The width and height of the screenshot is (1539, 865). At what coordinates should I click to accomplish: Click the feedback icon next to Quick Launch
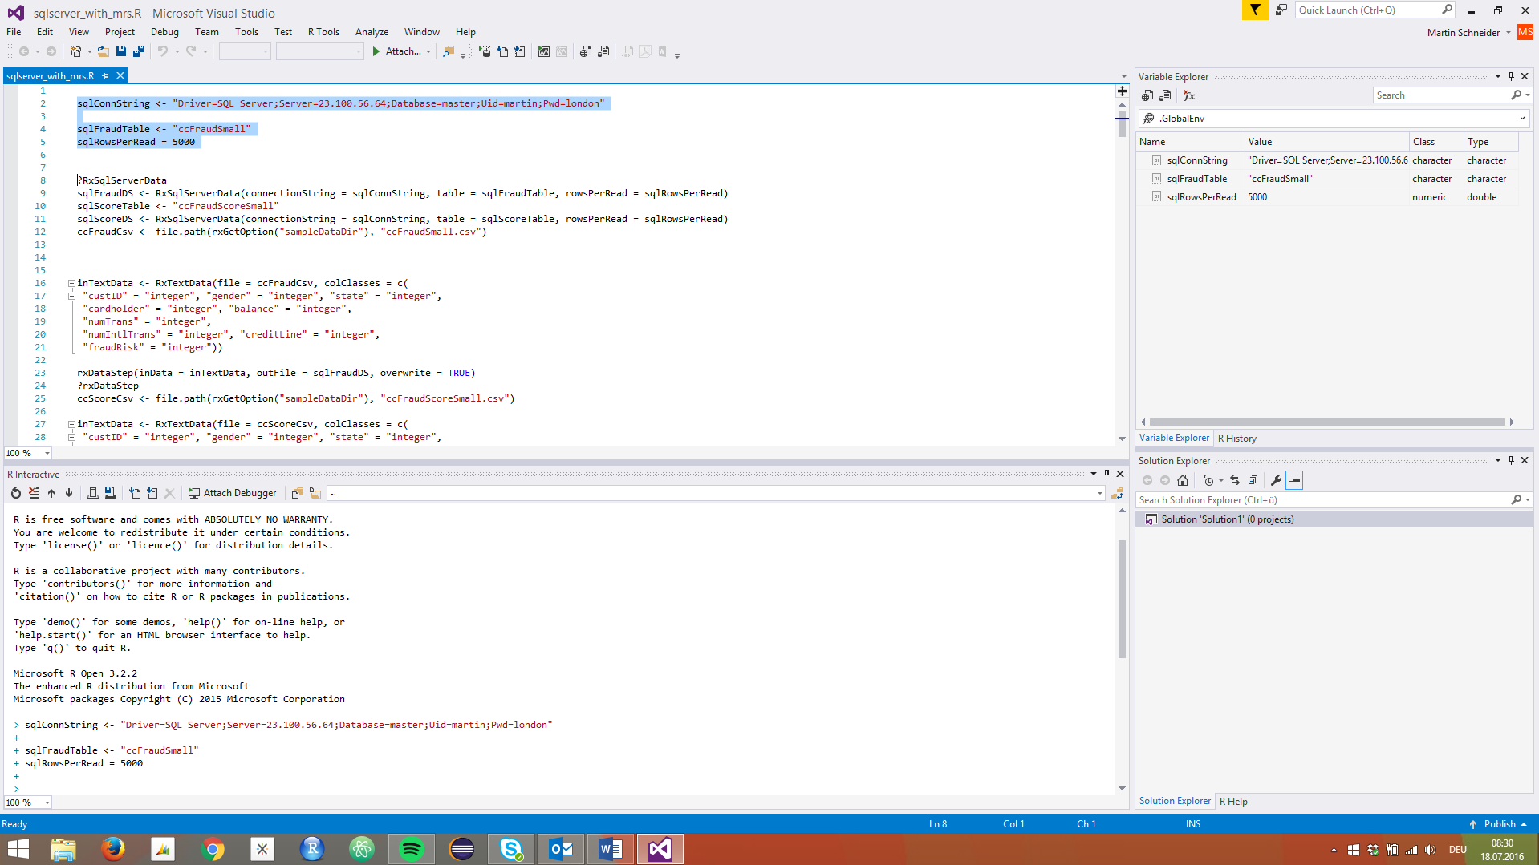point(1281,10)
